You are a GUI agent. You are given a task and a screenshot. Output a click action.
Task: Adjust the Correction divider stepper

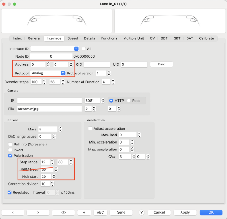click(x=52, y=184)
